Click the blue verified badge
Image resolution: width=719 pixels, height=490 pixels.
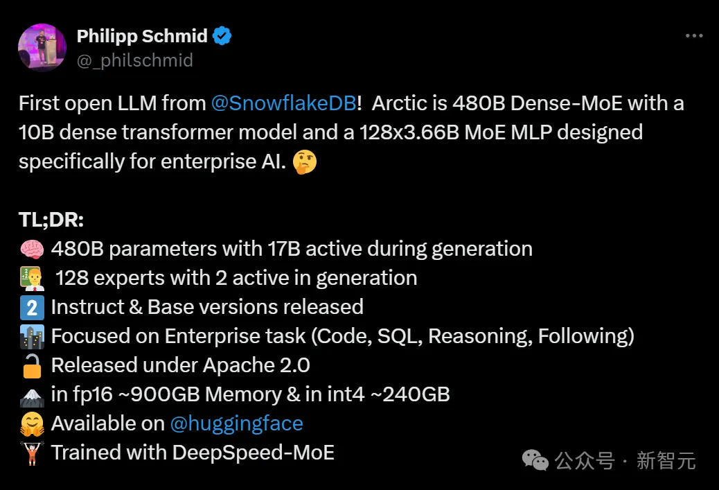pos(222,36)
